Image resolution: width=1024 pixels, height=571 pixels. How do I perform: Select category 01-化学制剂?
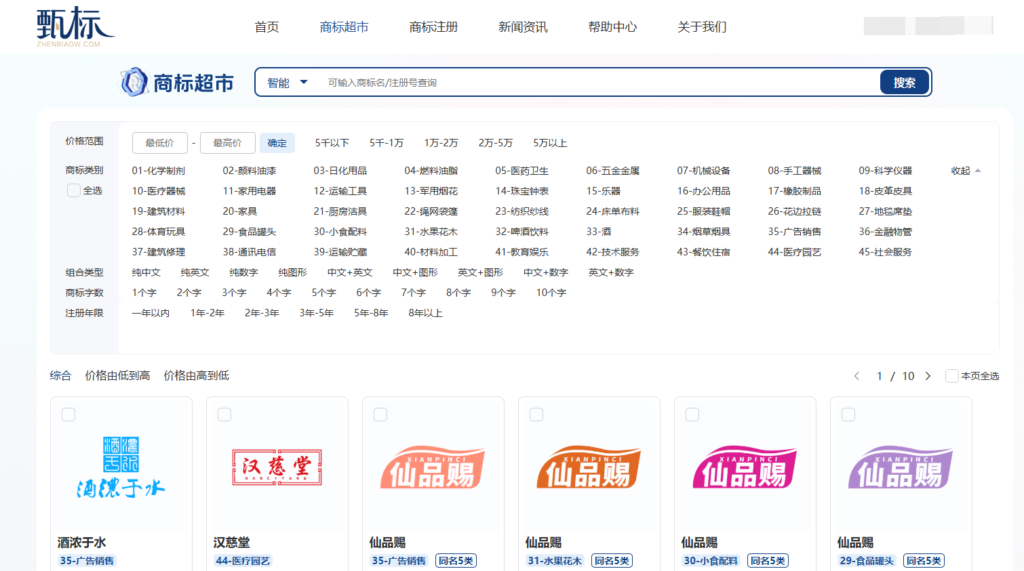pos(159,171)
